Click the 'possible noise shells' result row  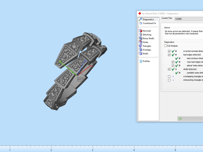189,73
